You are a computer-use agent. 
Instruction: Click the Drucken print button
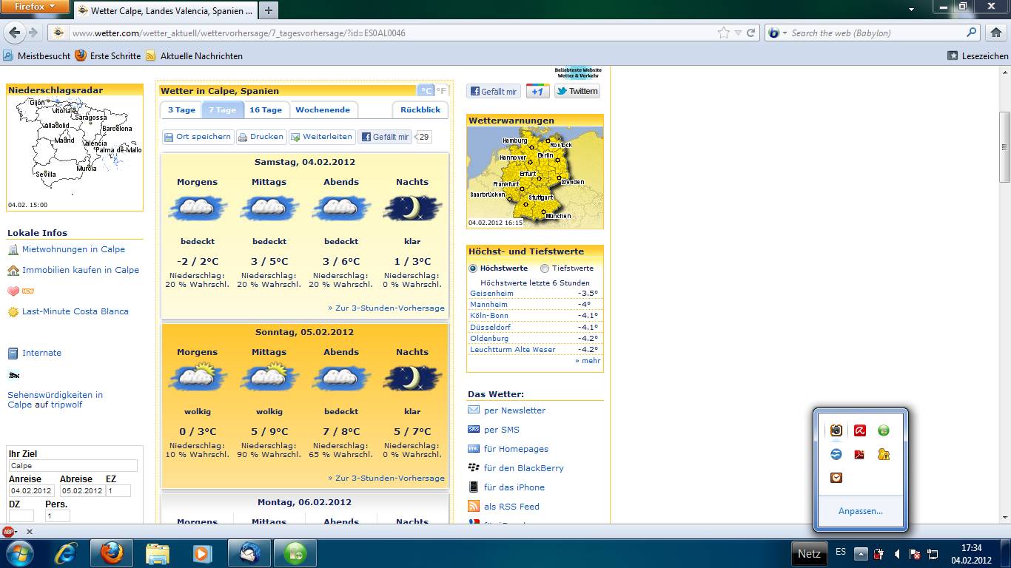(x=261, y=137)
